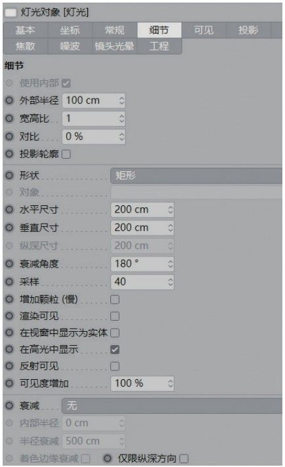285x467 pixels.
Task: Uncheck the 在高光中显示 checkbox
Action: (115, 350)
